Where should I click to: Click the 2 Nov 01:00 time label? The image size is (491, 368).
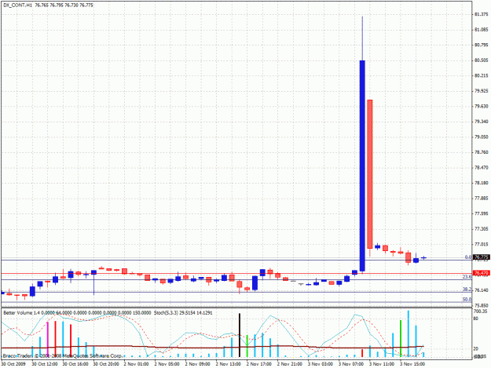(136, 364)
